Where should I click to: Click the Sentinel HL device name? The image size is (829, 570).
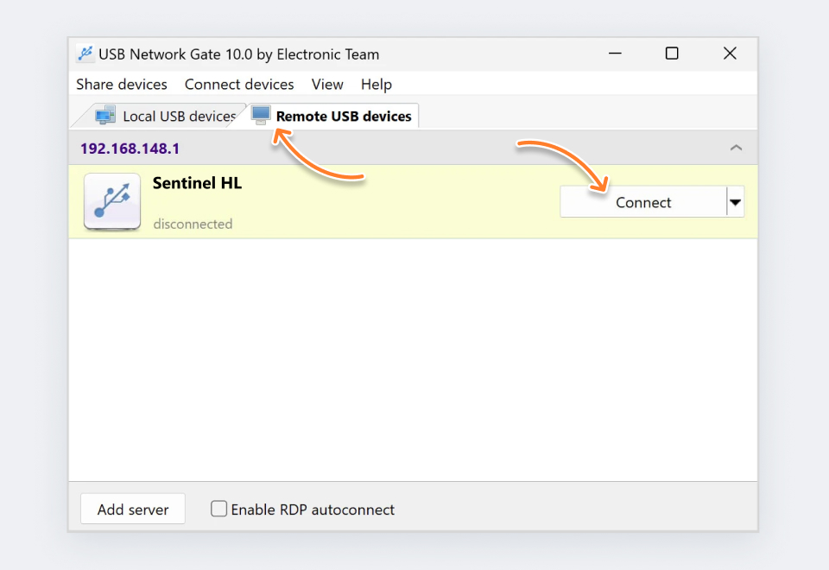197,182
